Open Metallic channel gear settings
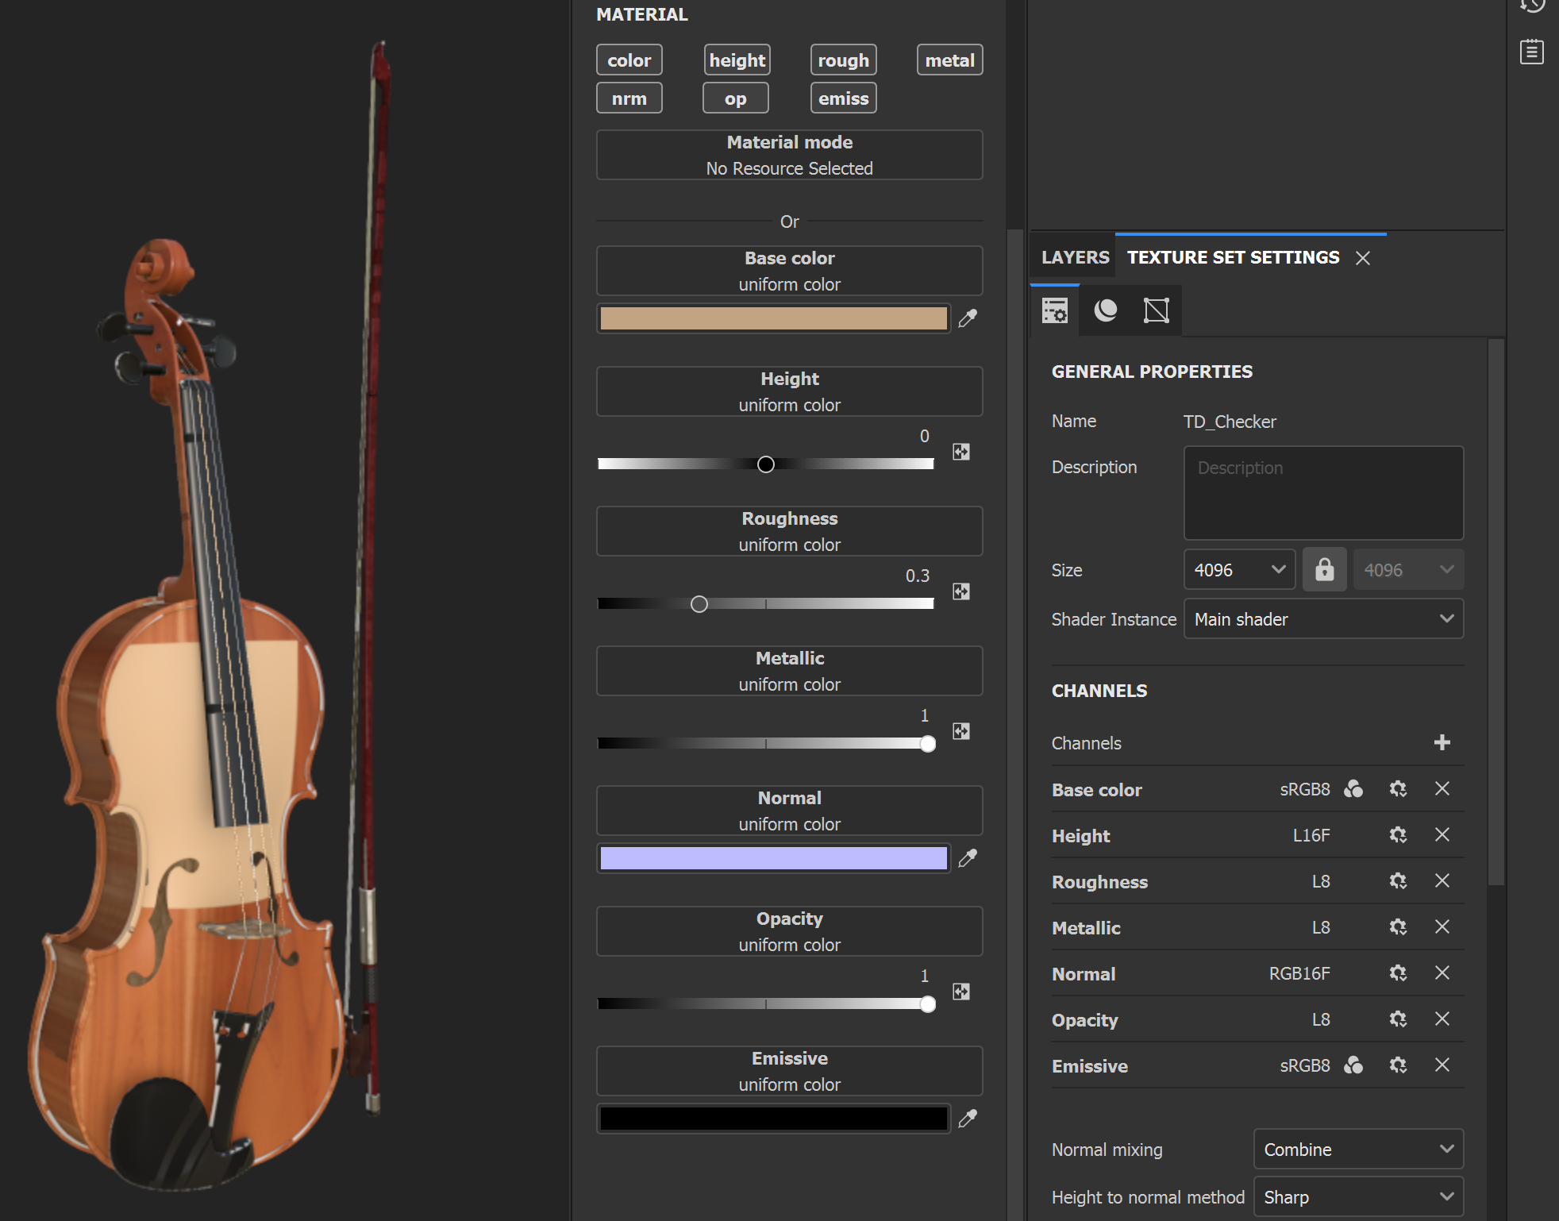This screenshot has width=1559, height=1221. [1398, 927]
